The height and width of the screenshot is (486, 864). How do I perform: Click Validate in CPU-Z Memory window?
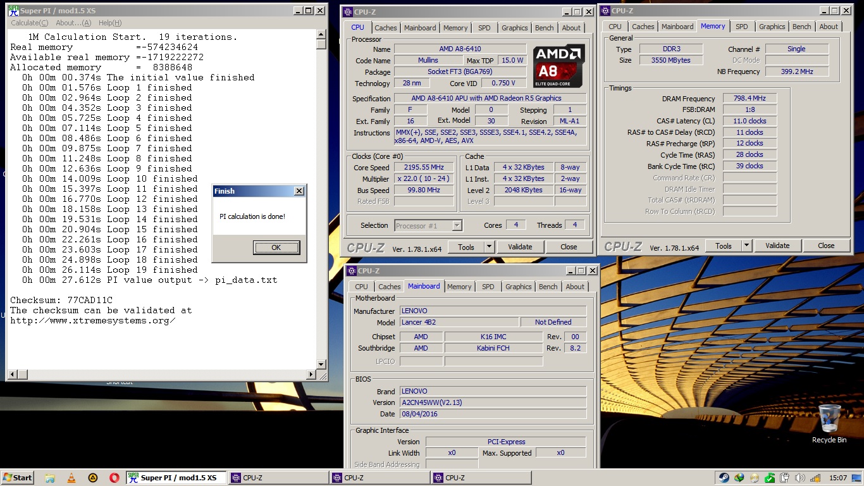point(777,246)
